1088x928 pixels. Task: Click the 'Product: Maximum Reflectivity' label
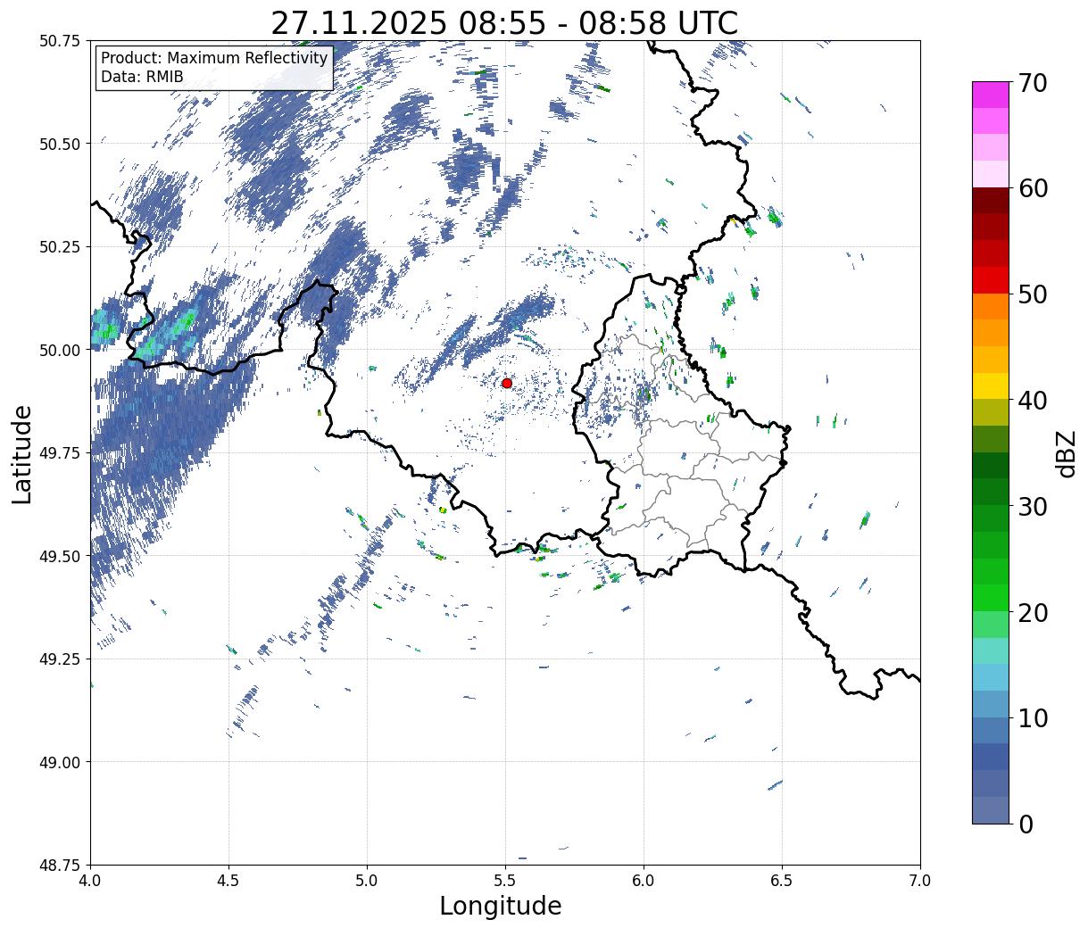214,58
